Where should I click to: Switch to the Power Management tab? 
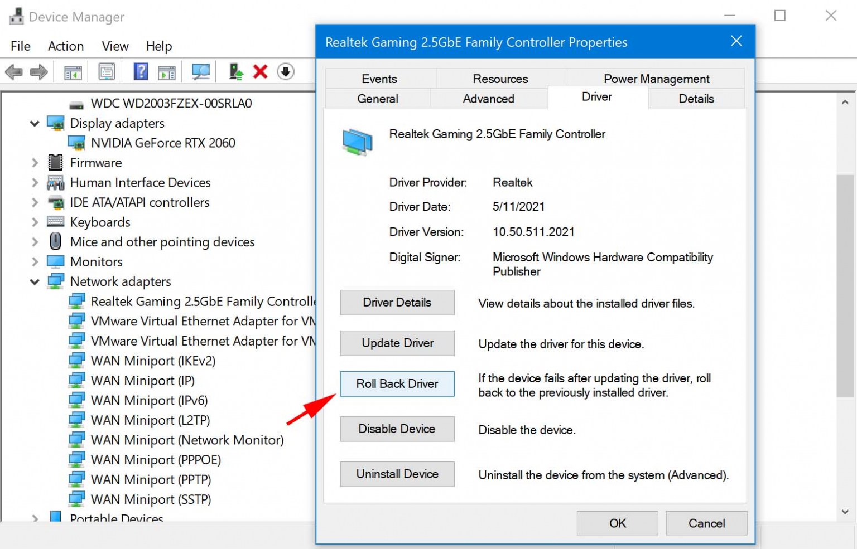coord(656,79)
